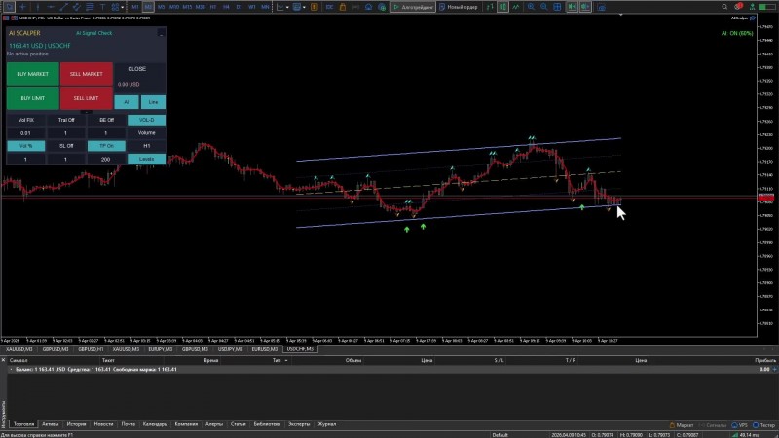Enable the SL Off stop loss toggle

click(66, 145)
